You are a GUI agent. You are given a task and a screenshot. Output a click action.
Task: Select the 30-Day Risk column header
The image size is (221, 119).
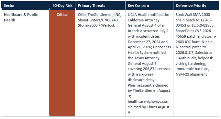tap(62, 6)
